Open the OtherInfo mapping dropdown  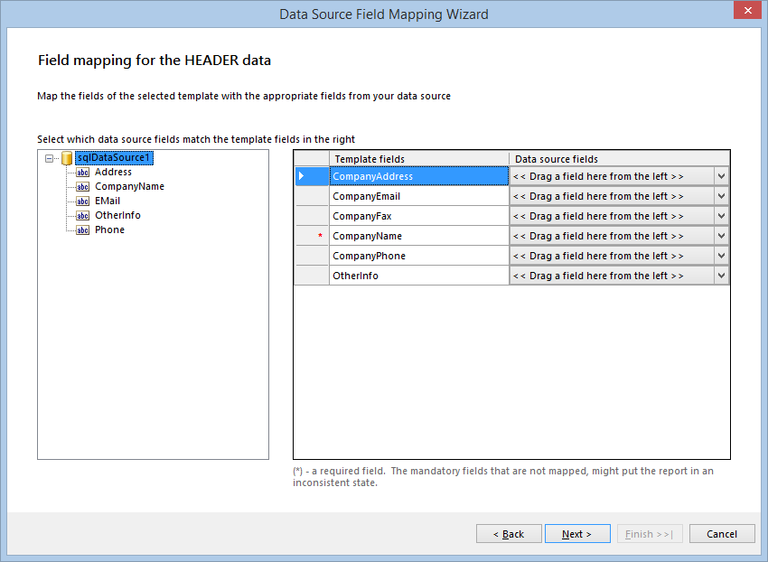pos(721,276)
